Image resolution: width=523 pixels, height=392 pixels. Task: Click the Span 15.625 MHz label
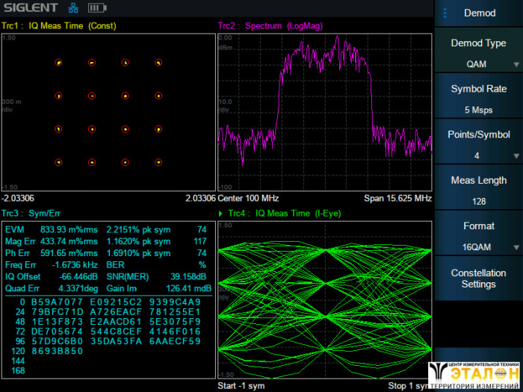pos(397,199)
